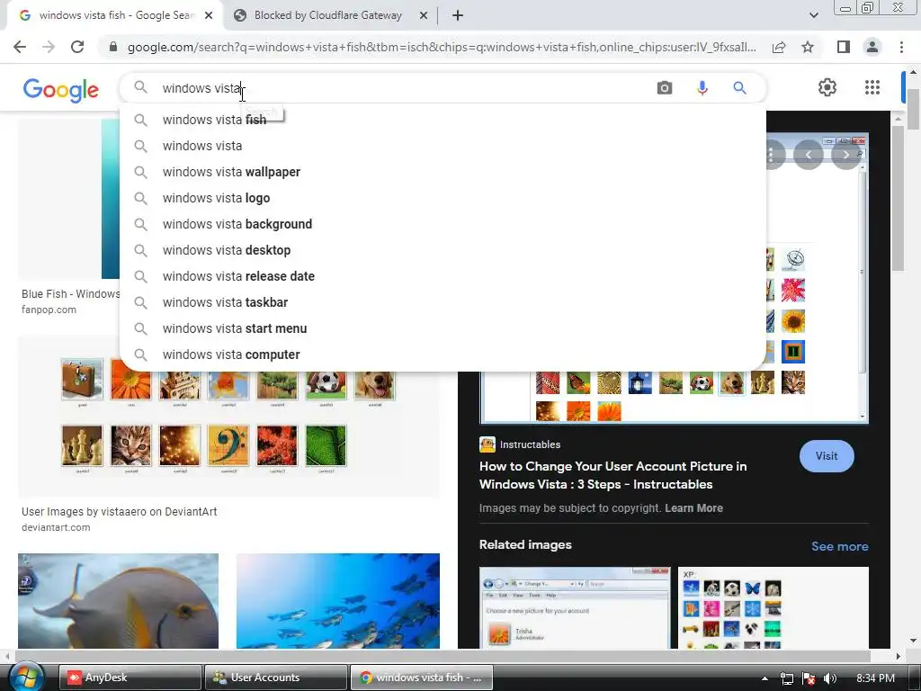Click the Visit button
The image size is (921, 691).
click(x=827, y=456)
